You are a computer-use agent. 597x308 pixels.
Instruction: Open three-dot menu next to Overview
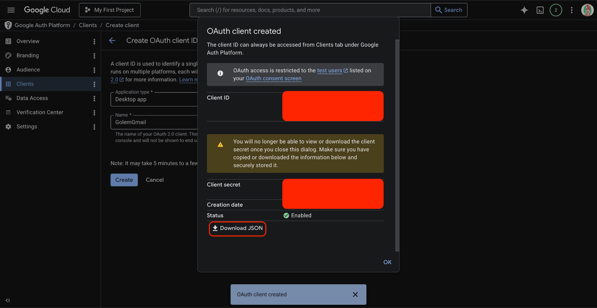[94, 41]
